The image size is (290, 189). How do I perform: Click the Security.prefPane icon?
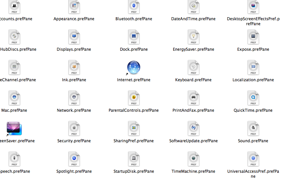tap(74, 128)
